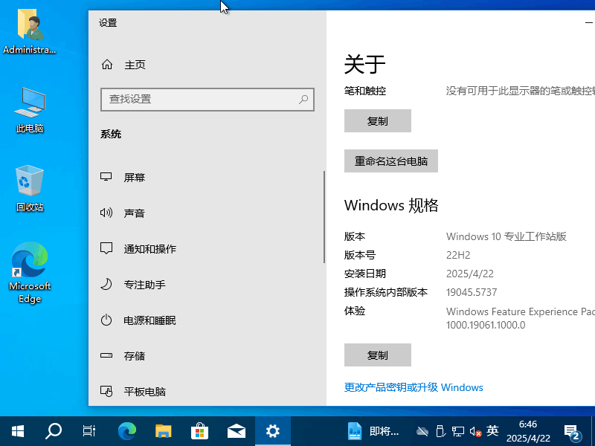Viewport: 595px width, 446px height.
Task: Click the 安装日期 label
Action: tap(365, 274)
